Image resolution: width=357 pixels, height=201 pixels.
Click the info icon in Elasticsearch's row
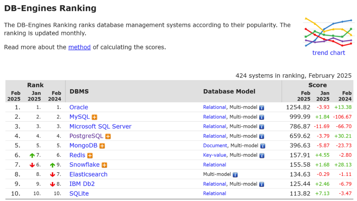pyautogui.click(x=235, y=175)
